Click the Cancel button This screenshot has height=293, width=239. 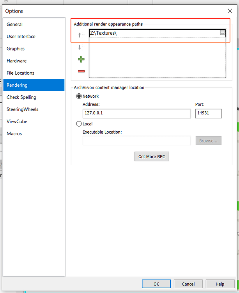pyautogui.click(x=188, y=284)
